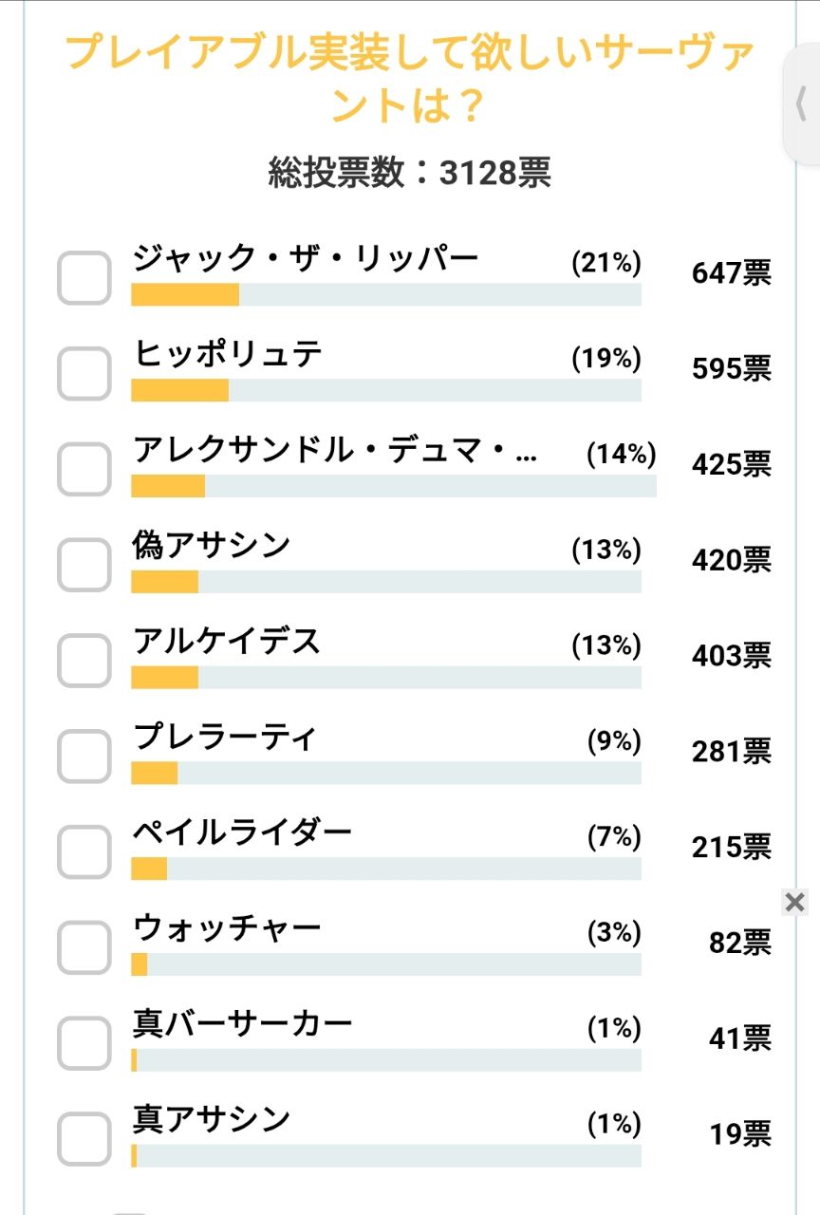The height and width of the screenshot is (1215, 820).
Task: Click the 647票 vote count
Action: coord(731,273)
